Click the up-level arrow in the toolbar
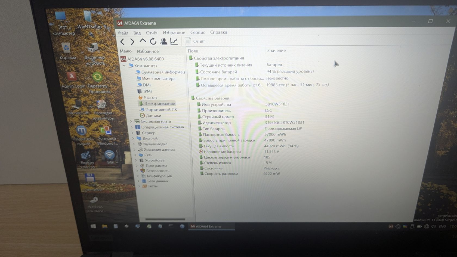This screenshot has height=257, width=457. point(143,41)
